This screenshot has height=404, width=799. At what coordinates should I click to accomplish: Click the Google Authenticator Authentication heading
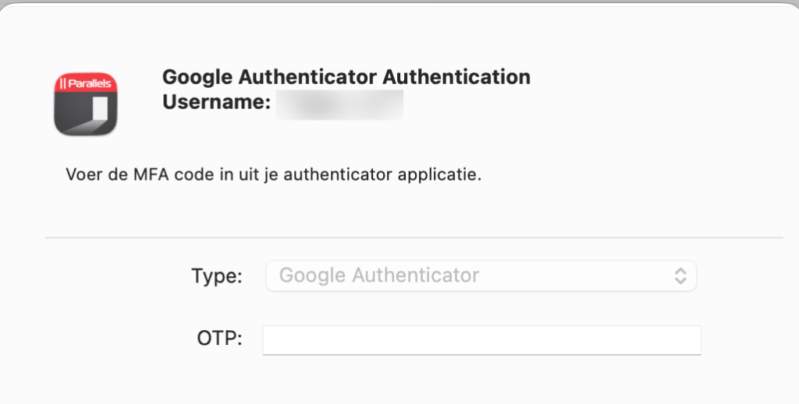tap(346, 78)
